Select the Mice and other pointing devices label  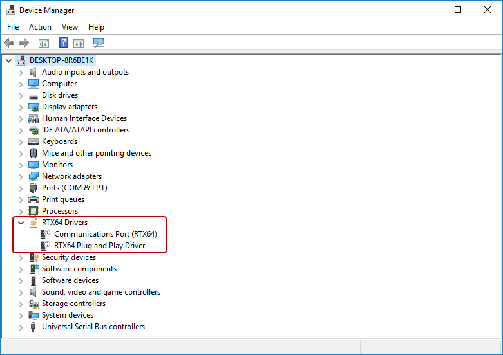[97, 153]
